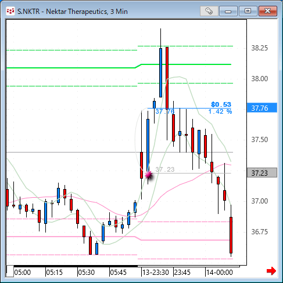This screenshot has width=283, height=283.
Task: Close the chart window
Action: 268,11
